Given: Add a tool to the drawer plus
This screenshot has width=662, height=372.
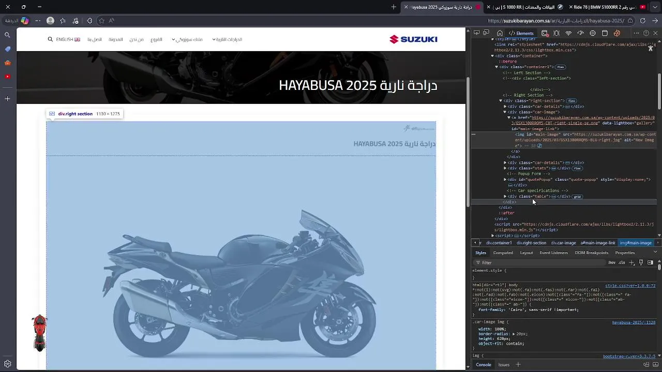Looking at the screenshot, I should pyautogui.click(x=518, y=365).
